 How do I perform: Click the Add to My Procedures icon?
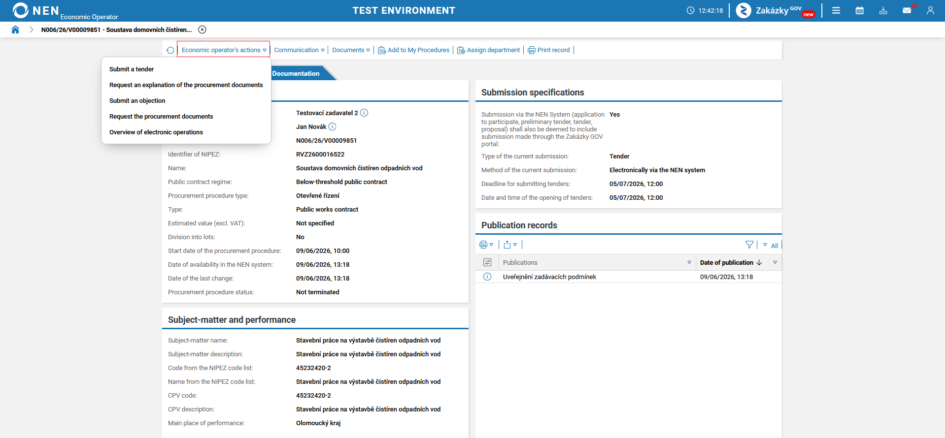tap(382, 50)
